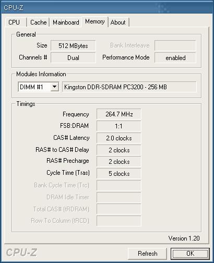Open the About tab
The width and height of the screenshot is (214, 263).
coord(118,22)
